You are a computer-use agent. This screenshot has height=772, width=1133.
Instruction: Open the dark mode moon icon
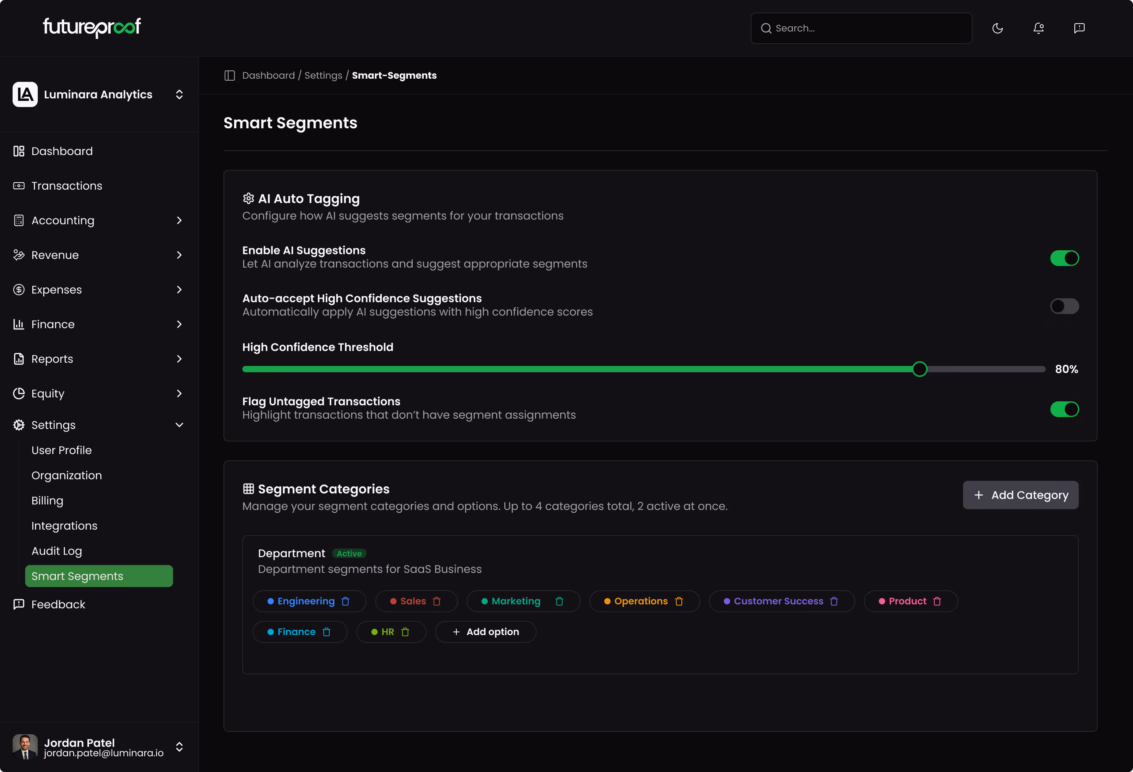point(997,28)
